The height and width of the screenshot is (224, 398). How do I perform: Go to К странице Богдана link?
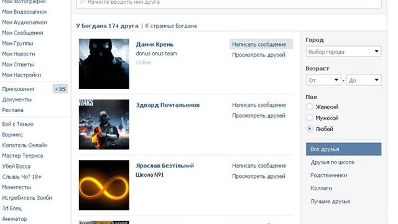[x=171, y=26]
